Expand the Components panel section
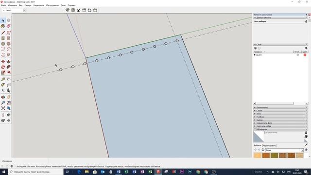 coord(280,107)
